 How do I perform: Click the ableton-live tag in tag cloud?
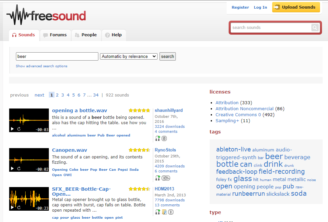tap(233, 149)
